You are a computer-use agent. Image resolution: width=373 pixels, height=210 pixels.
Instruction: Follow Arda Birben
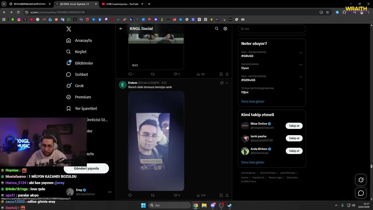click(294, 151)
